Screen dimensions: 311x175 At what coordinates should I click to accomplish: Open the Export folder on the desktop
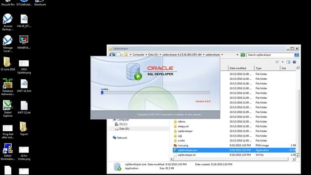(x=24, y=128)
